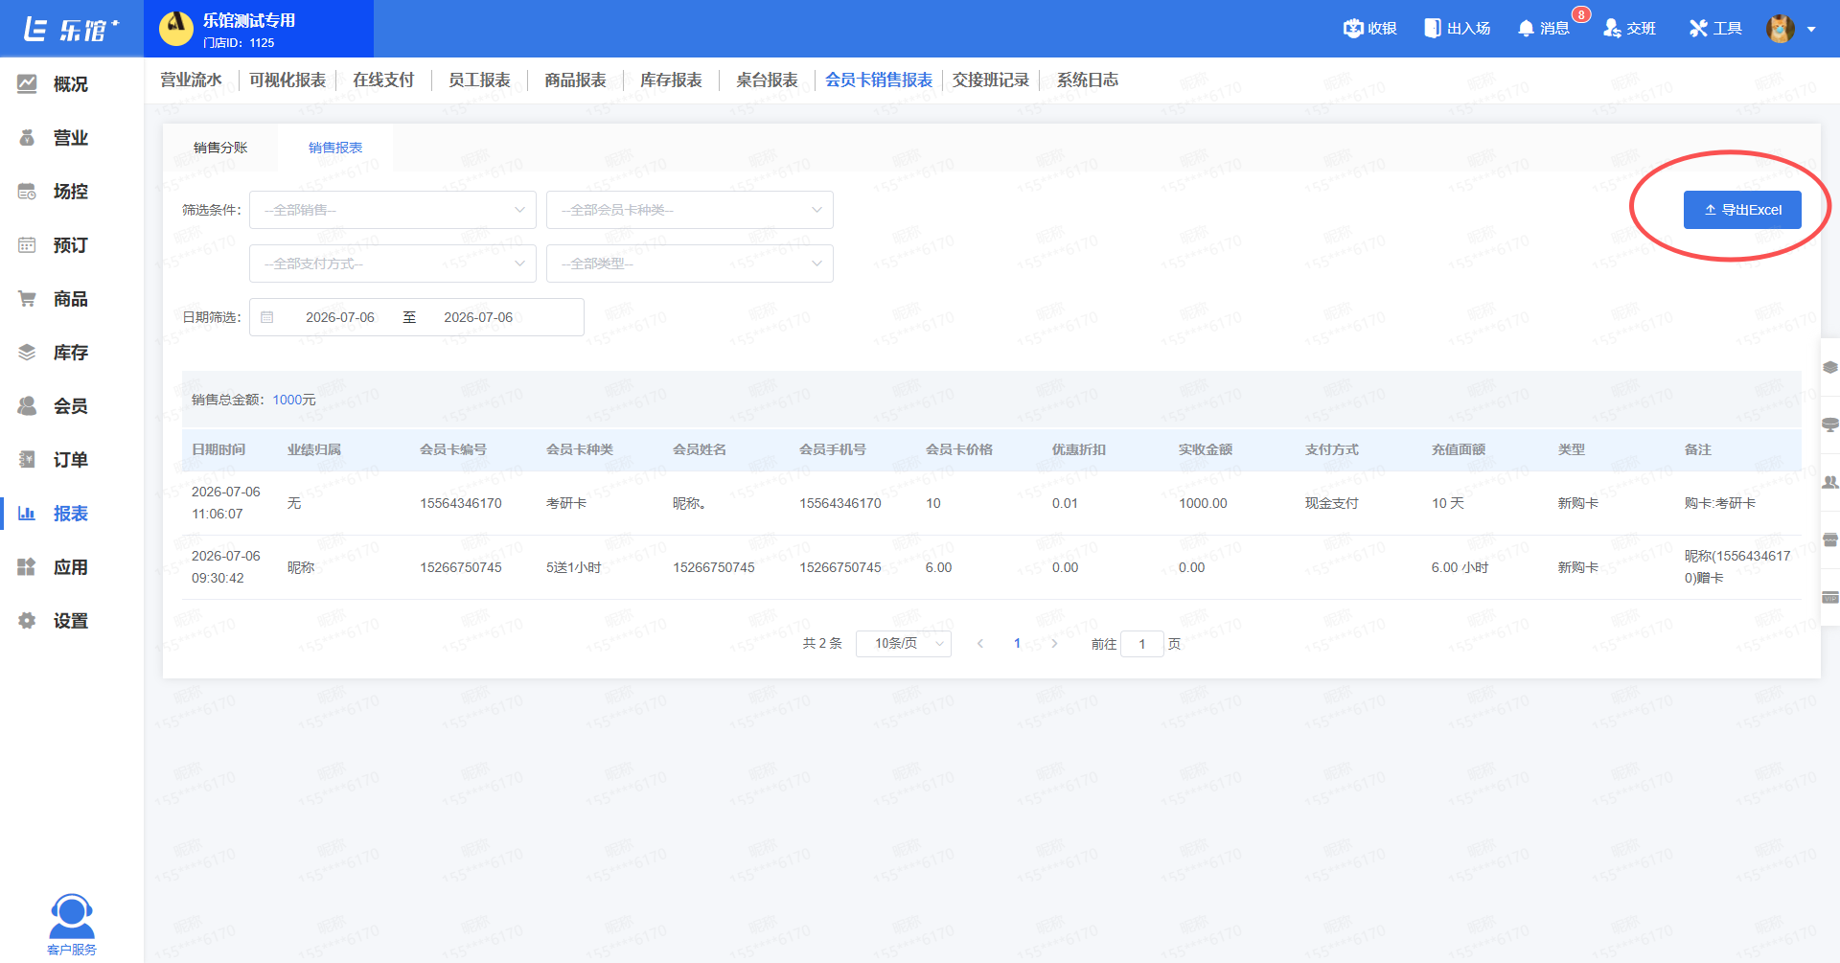Focus the 前往 page number input
1840x963 pixels.
[x=1142, y=644]
